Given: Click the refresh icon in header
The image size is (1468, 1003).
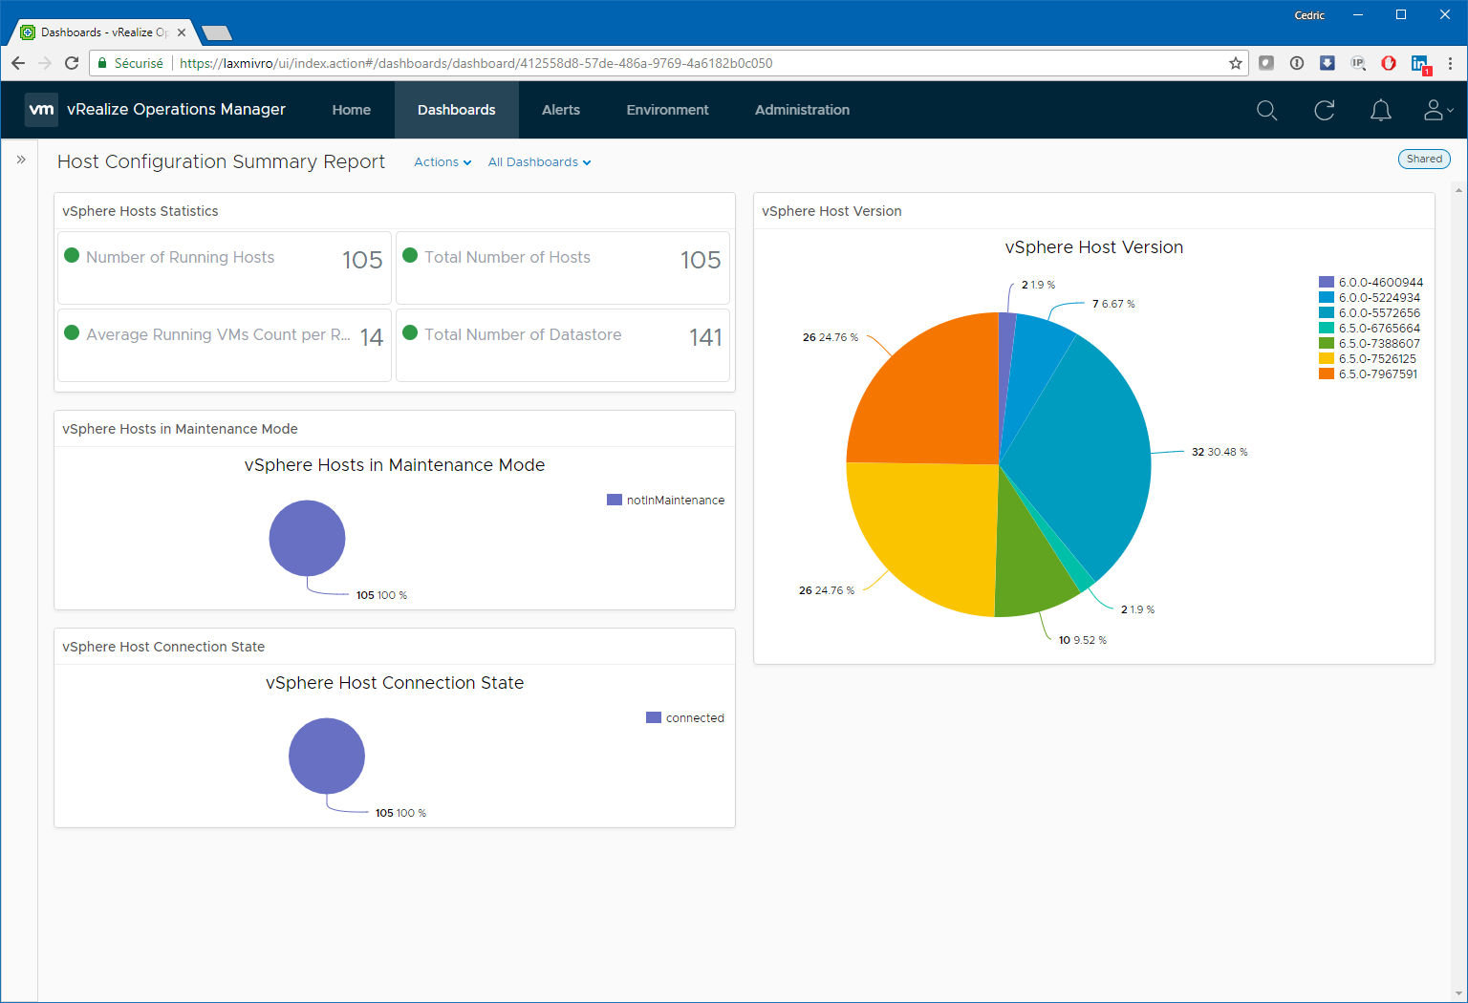Looking at the screenshot, I should tap(1324, 111).
